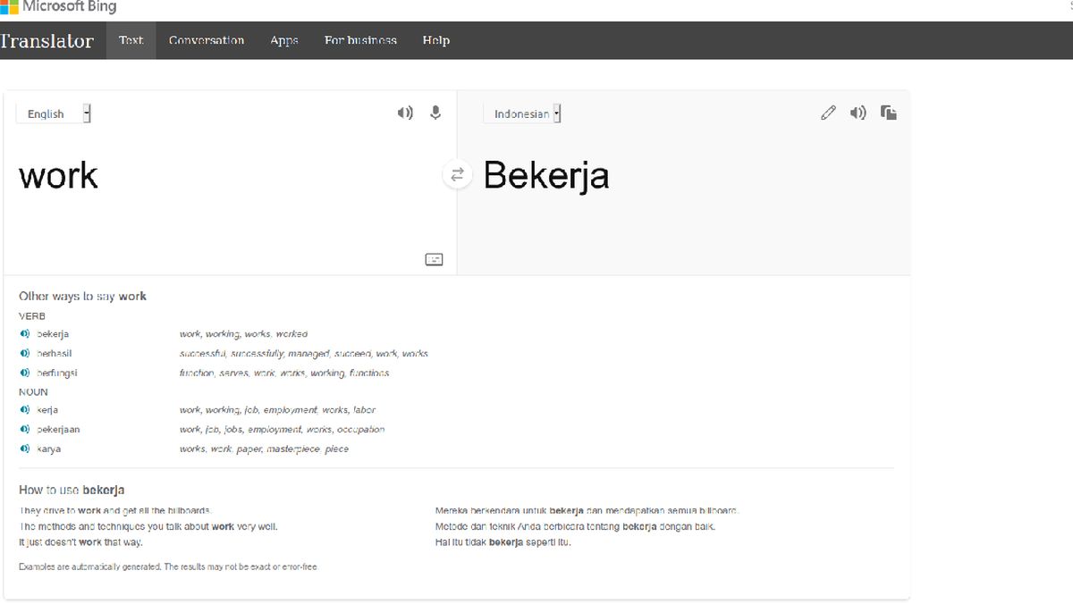Copy the translated text
This screenshot has width=1073, height=604.
coord(888,113)
